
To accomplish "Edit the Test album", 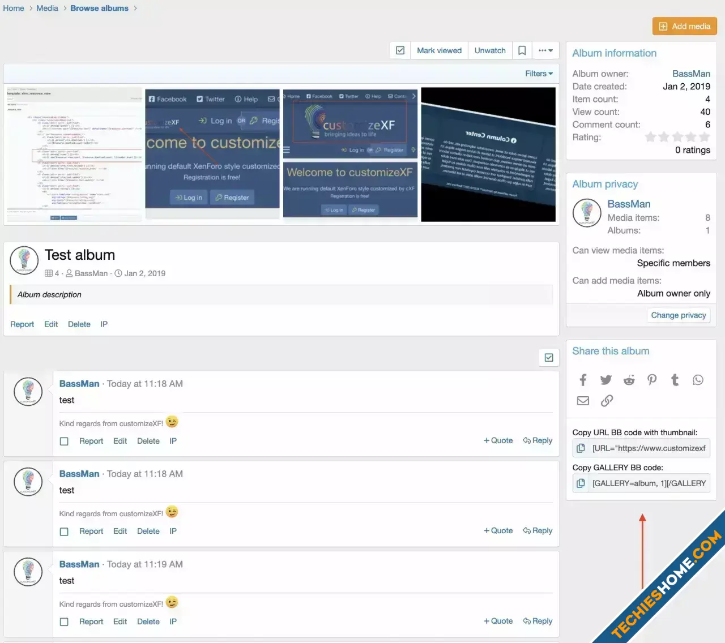I will click(x=51, y=324).
